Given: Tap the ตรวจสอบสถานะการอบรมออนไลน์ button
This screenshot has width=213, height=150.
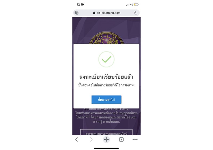Looking at the screenshot, I should 106,132.
